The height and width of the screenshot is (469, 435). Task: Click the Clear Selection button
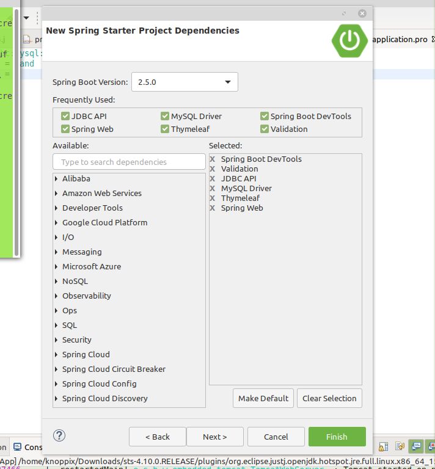point(329,398)
